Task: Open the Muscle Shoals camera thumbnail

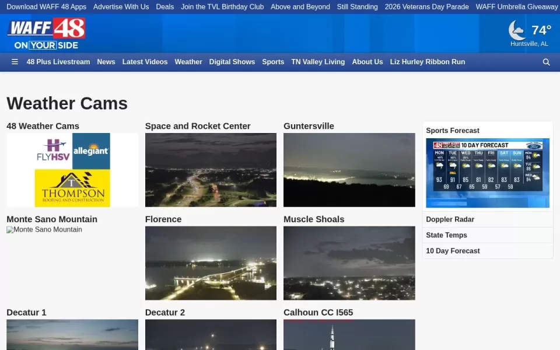Action: 349,263
